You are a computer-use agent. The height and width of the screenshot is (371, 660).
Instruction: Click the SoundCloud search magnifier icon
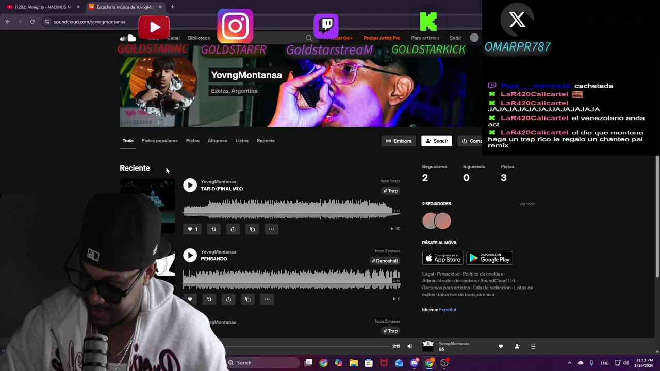pyautogui.click(x=309, y=38)
